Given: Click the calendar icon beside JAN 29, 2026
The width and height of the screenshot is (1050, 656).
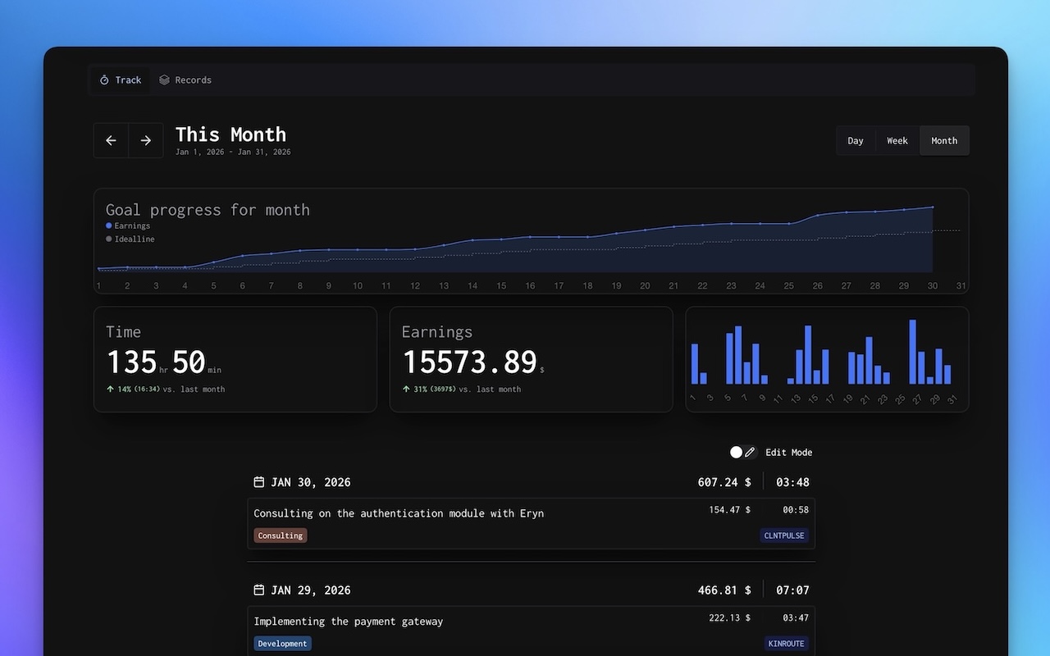Looking at the screenshot, I should click(x=259, y=590).
